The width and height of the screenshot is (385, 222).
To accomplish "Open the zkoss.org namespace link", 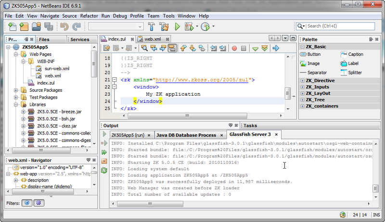I will (x=202, y=80).
